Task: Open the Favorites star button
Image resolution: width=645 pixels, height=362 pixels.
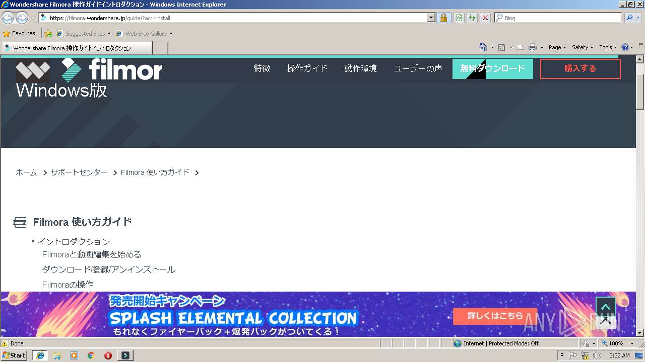Action: (x=19, y=33)
